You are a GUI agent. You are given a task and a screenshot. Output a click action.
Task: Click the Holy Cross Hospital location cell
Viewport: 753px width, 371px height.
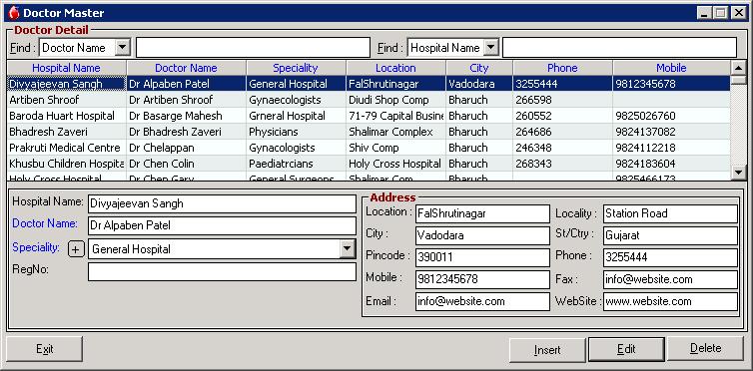pos(395,164)
